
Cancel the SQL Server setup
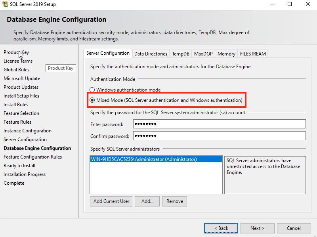tap(294, 228)
